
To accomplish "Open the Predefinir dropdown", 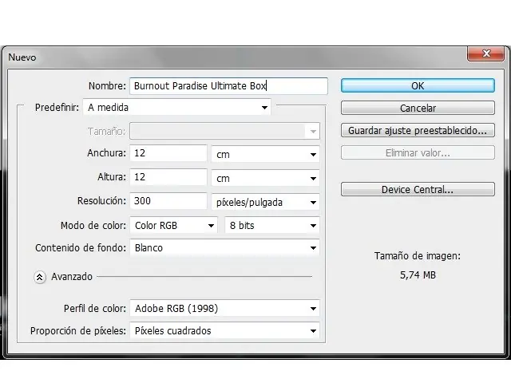I will click(x=177, y=107).
